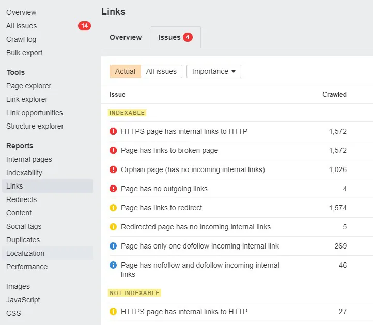Click red error icon of Indexable HTTPS page links to HTTP

coord(113,131)
